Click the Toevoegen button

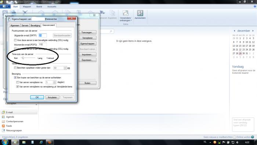(87, 32)
